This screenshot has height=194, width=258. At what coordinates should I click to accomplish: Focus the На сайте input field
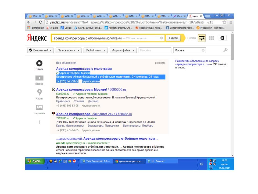coord(155,50)
